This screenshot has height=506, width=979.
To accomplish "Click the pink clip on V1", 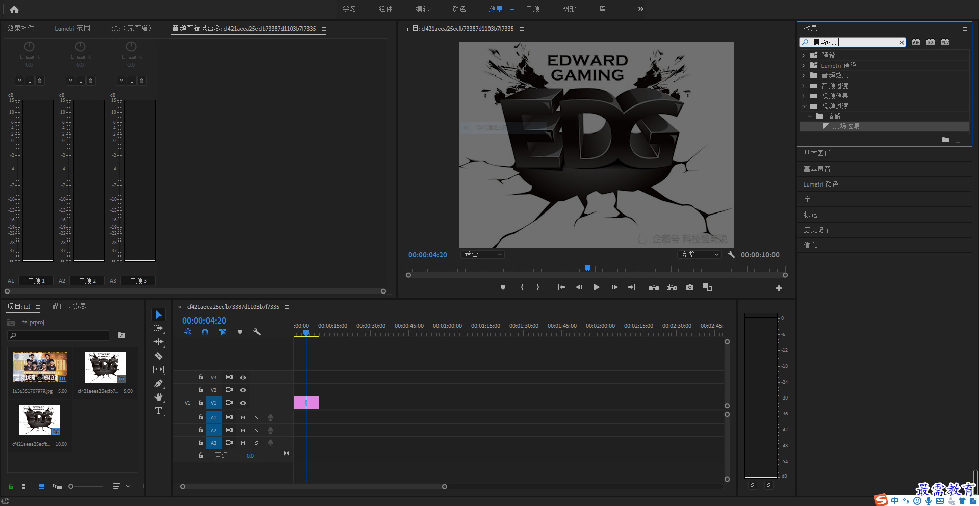I will click(x=306, y=403).
